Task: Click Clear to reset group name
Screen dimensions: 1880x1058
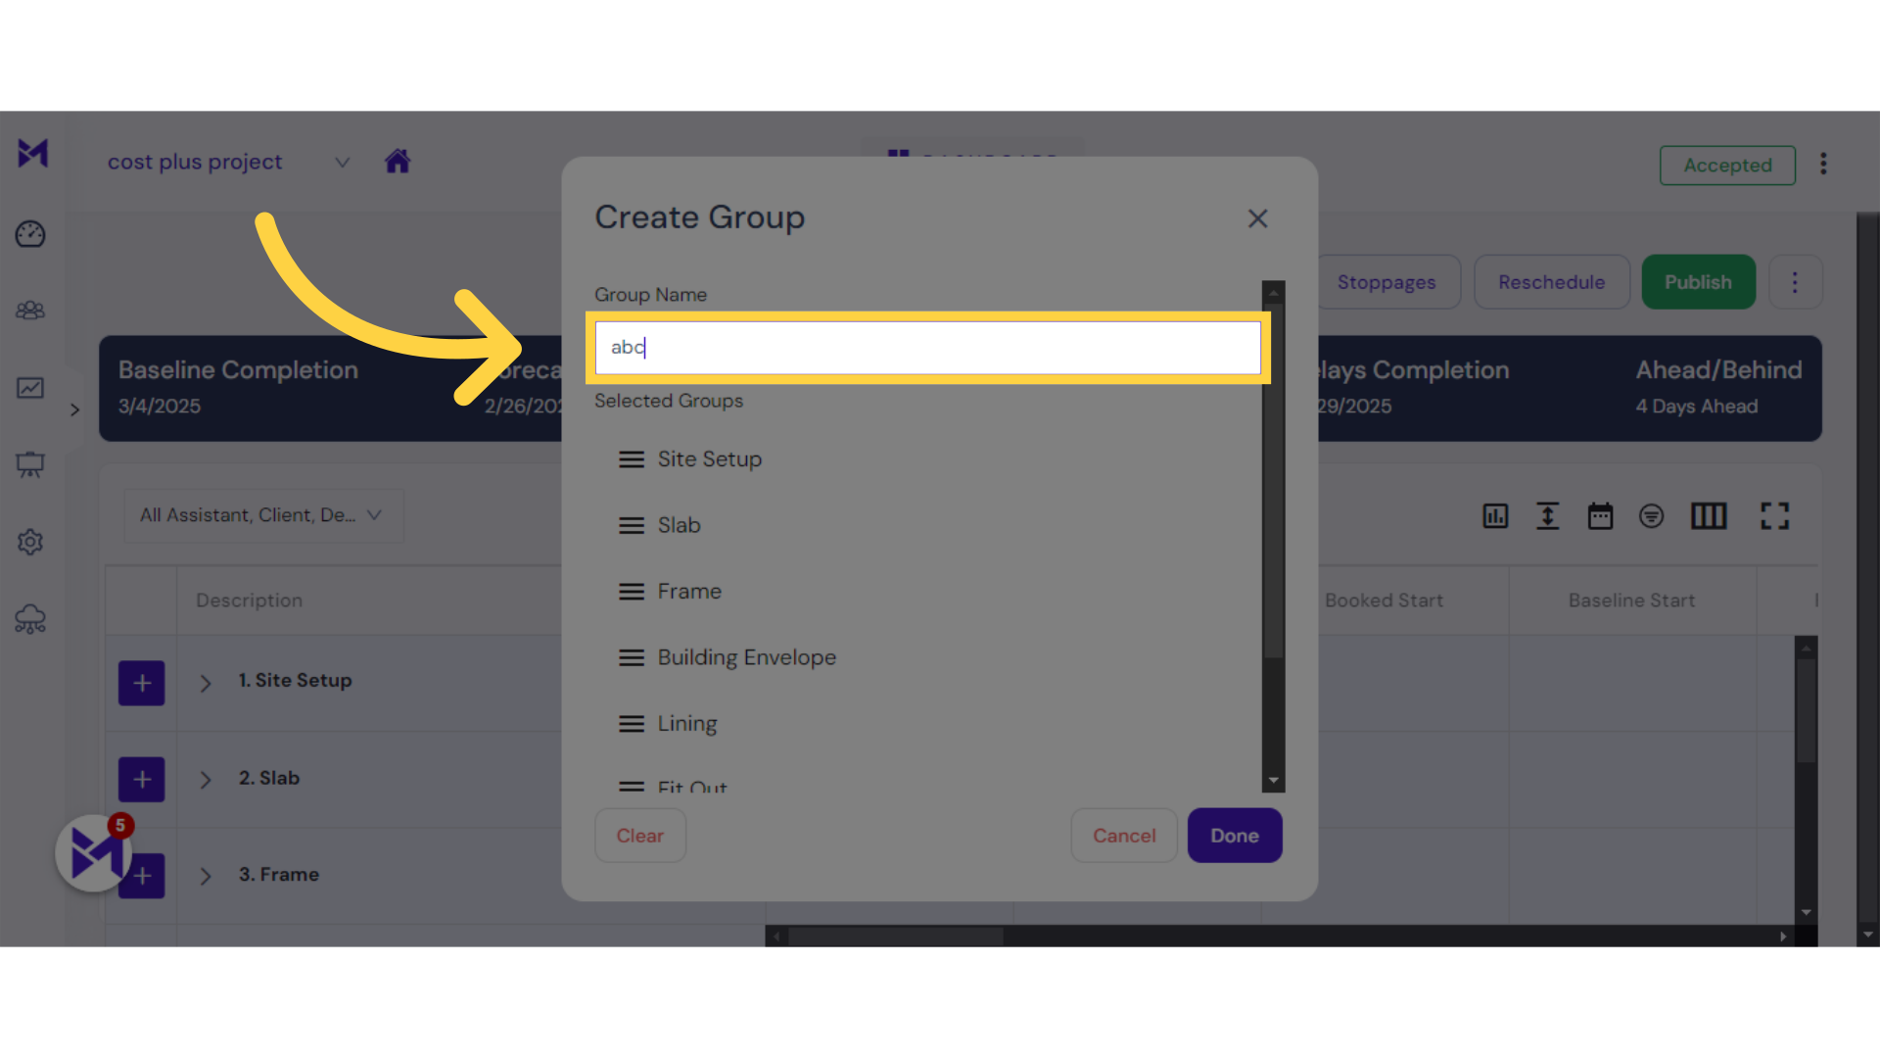Action: point(640,836)
